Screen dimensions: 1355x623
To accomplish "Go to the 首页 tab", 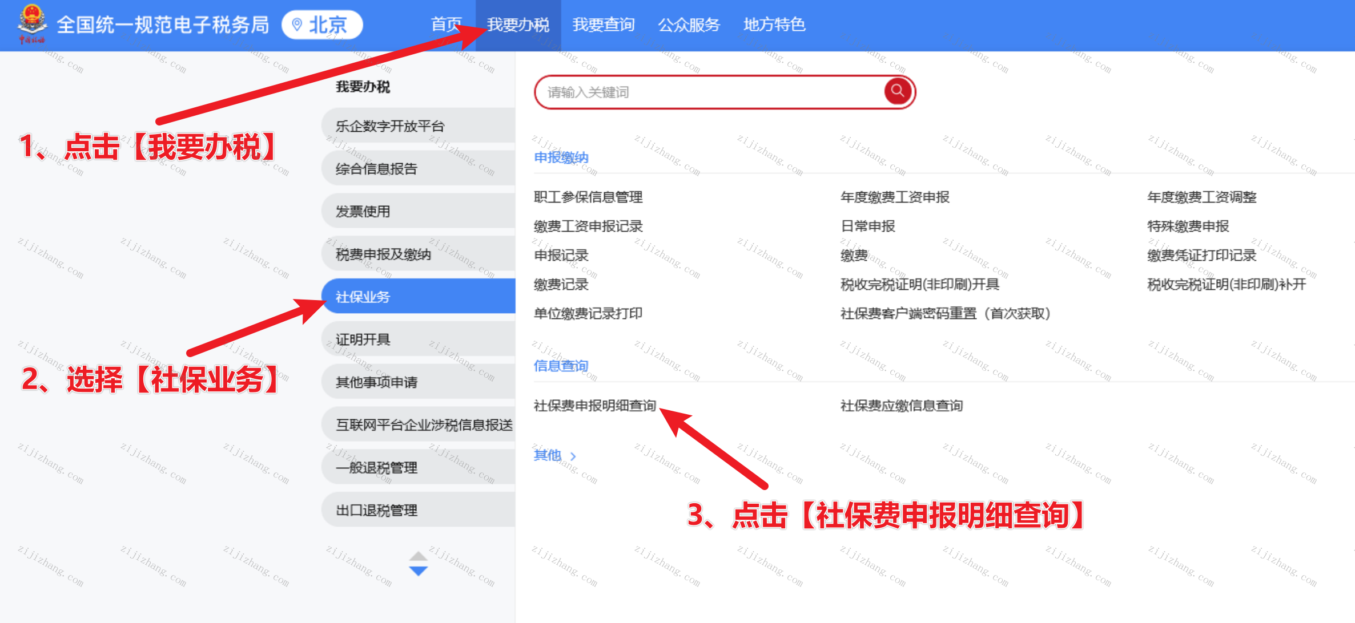I will [x=445, y=25].
